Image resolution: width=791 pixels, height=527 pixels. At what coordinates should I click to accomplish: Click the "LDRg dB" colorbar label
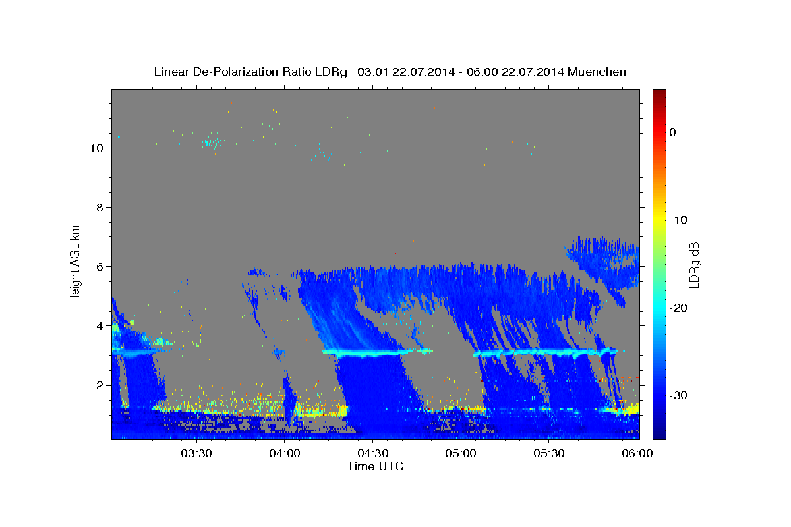[x=694, y=264]
